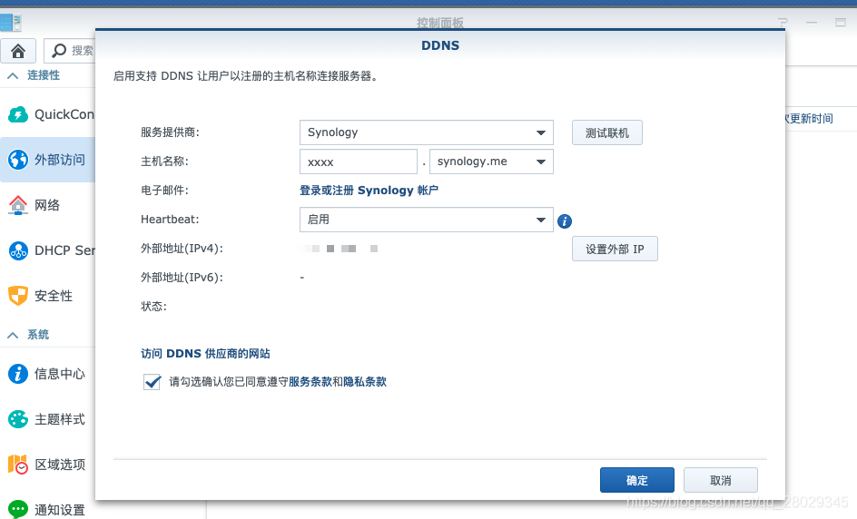Click 登录或注册 Synology 帐户 link
Image resolution: width=857 pixels, height=519 pixels.
369,191
